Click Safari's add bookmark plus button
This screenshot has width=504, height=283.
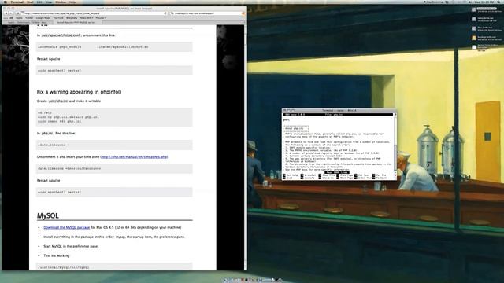click(17, 13)
